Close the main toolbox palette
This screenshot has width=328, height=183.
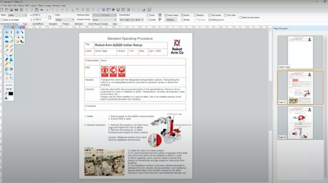pyautogui.click(x=13, y=28)
